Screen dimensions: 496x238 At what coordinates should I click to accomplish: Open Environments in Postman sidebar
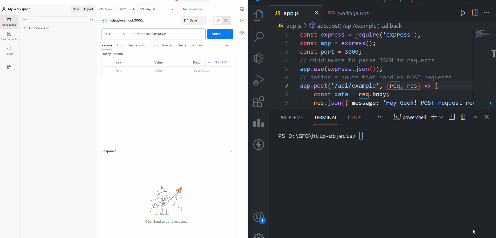(9, 36)
